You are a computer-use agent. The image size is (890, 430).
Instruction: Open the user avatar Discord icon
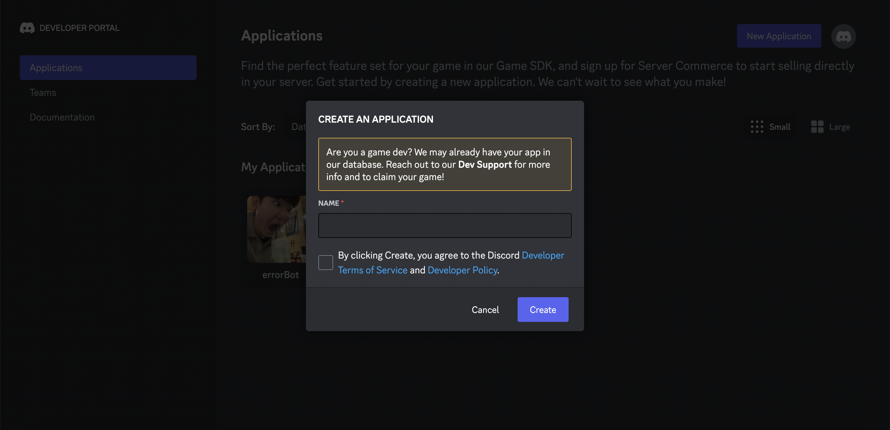pyautogui.click(x=843, y=36)
